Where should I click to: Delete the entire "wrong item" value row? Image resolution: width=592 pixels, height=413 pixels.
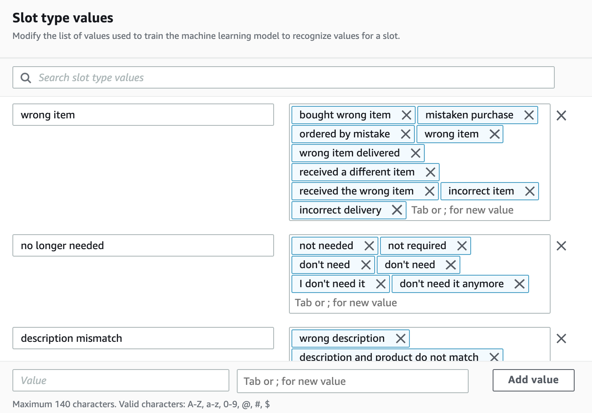tap(561, 115)
